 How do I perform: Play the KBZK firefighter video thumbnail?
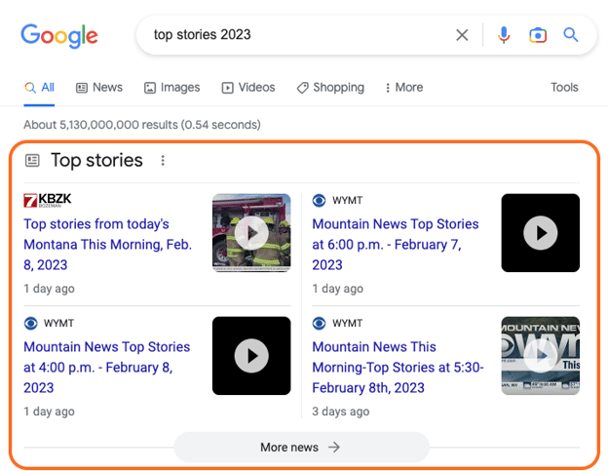251,233
